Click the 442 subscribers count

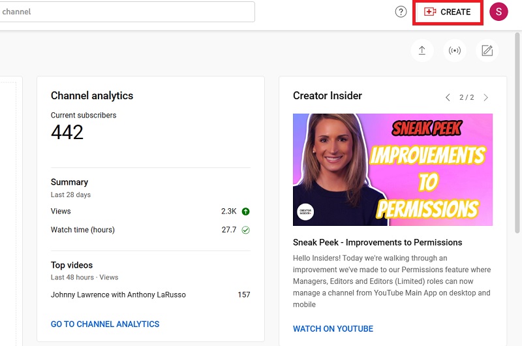pyautogui.click(x=67, y=133)
